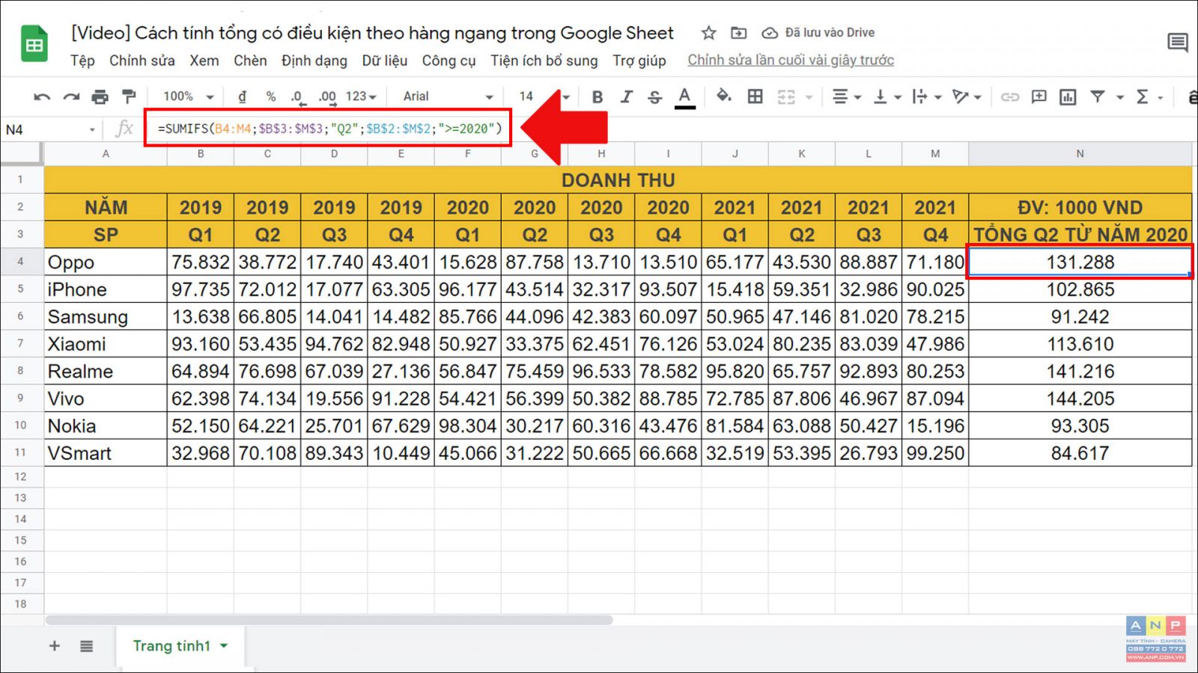The image size is (1198, 673).
Task: Open the fill color bucket
Action: 723,96
